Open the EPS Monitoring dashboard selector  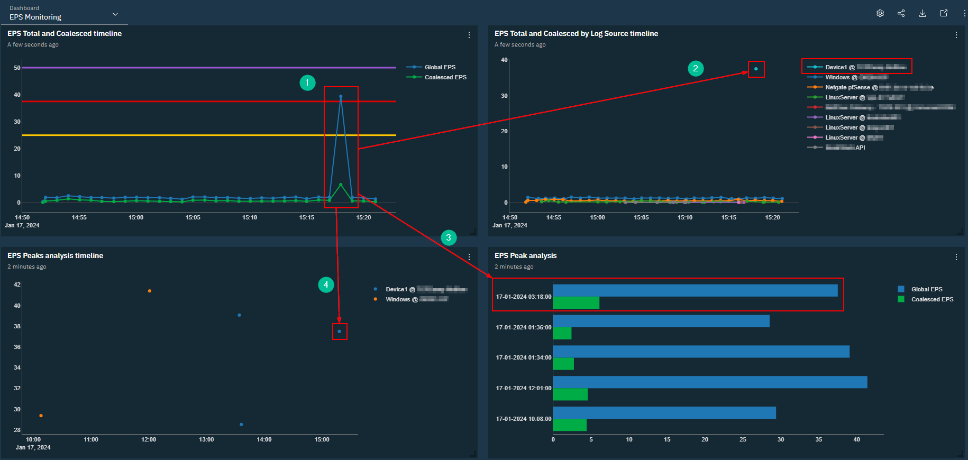63,14
